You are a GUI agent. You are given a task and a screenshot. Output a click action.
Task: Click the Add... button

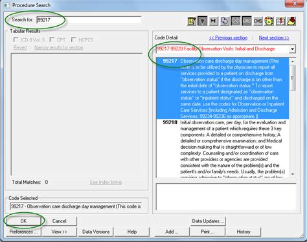[x=172, y=232]
